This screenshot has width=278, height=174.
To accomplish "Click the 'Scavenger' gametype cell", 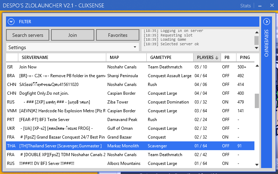I will [x=157, y=146].
